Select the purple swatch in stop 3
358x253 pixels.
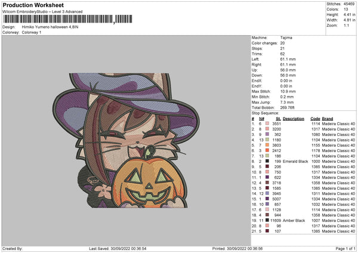point(268,134)
